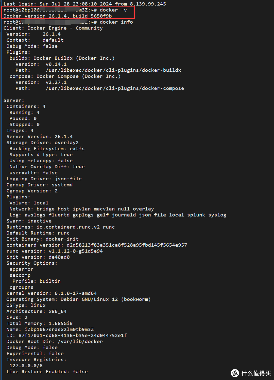Click the containerd version hash
The width and height of the screenshot is (274, 380).
(127, 245)
